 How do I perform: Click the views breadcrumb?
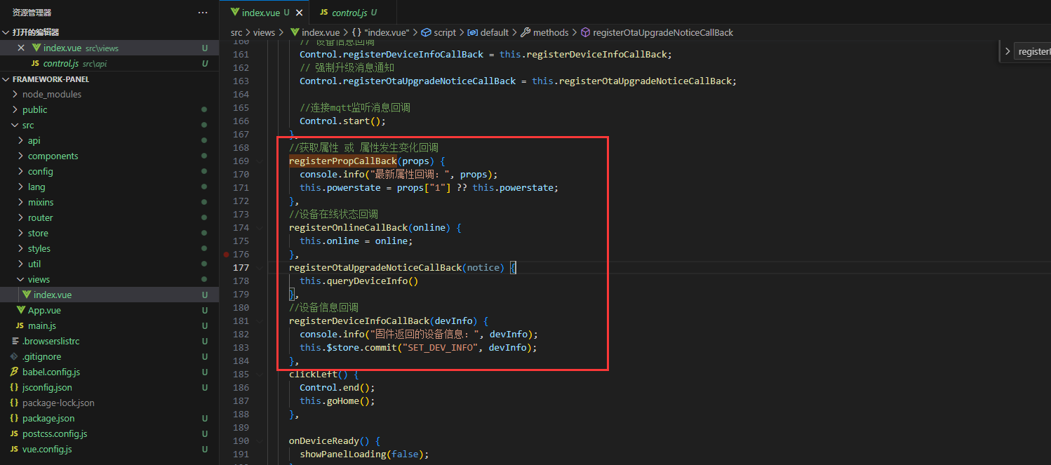click(264, 32)
